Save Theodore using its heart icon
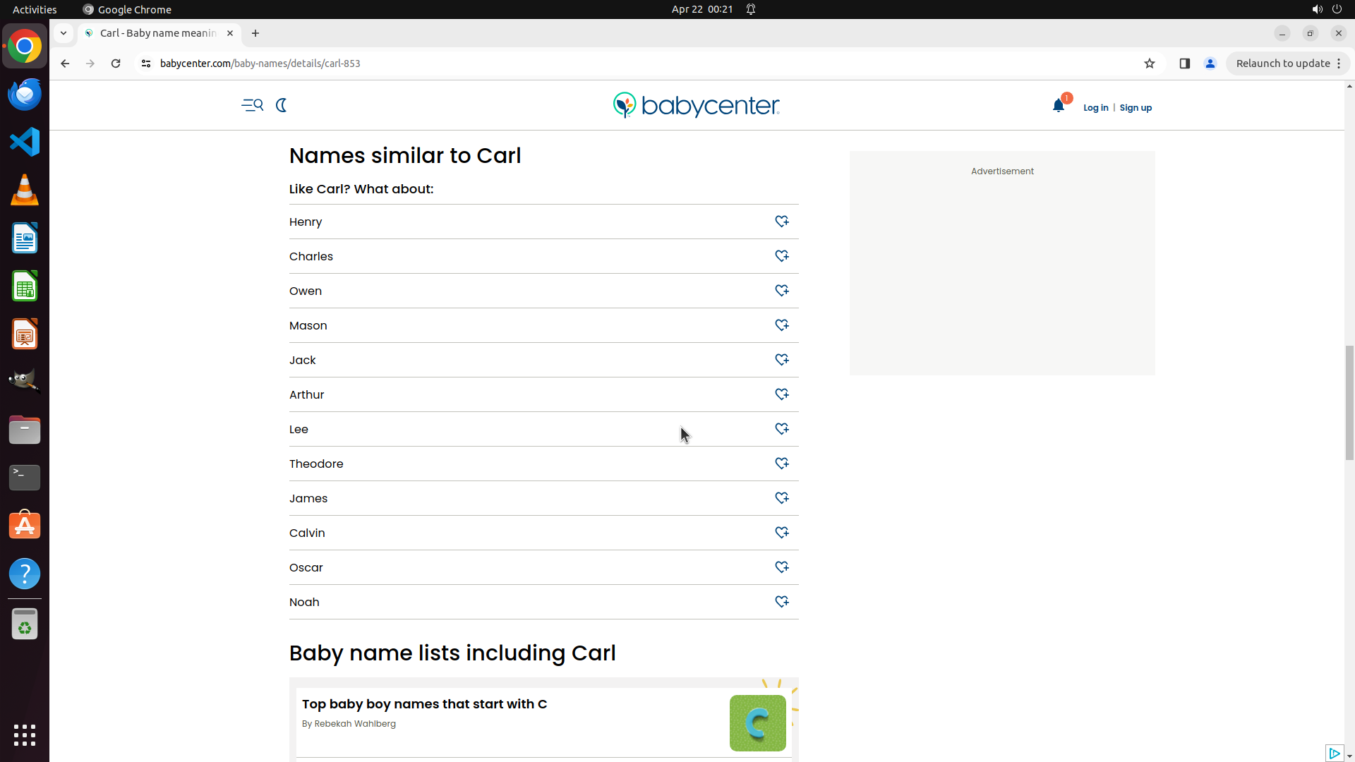 tap(781, 464)
